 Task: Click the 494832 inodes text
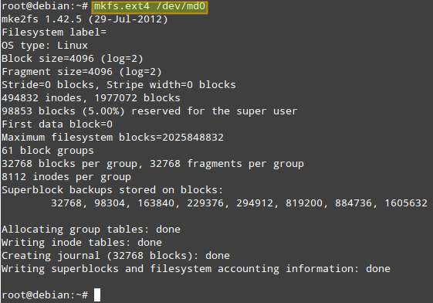click(x=42, y=98)
